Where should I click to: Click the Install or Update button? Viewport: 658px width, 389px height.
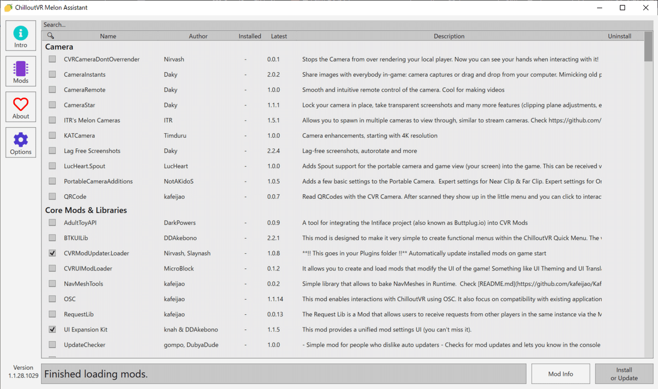(x=624, y=374)
